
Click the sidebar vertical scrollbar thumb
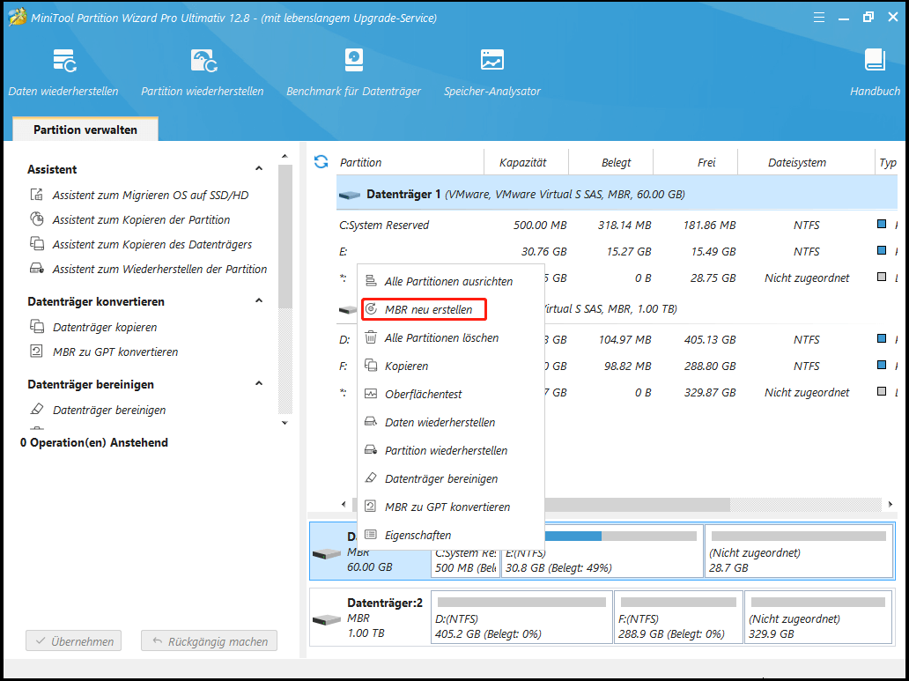[x=284, y=237]
